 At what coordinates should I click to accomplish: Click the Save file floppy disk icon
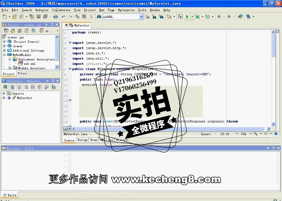(x=38, y=17)
